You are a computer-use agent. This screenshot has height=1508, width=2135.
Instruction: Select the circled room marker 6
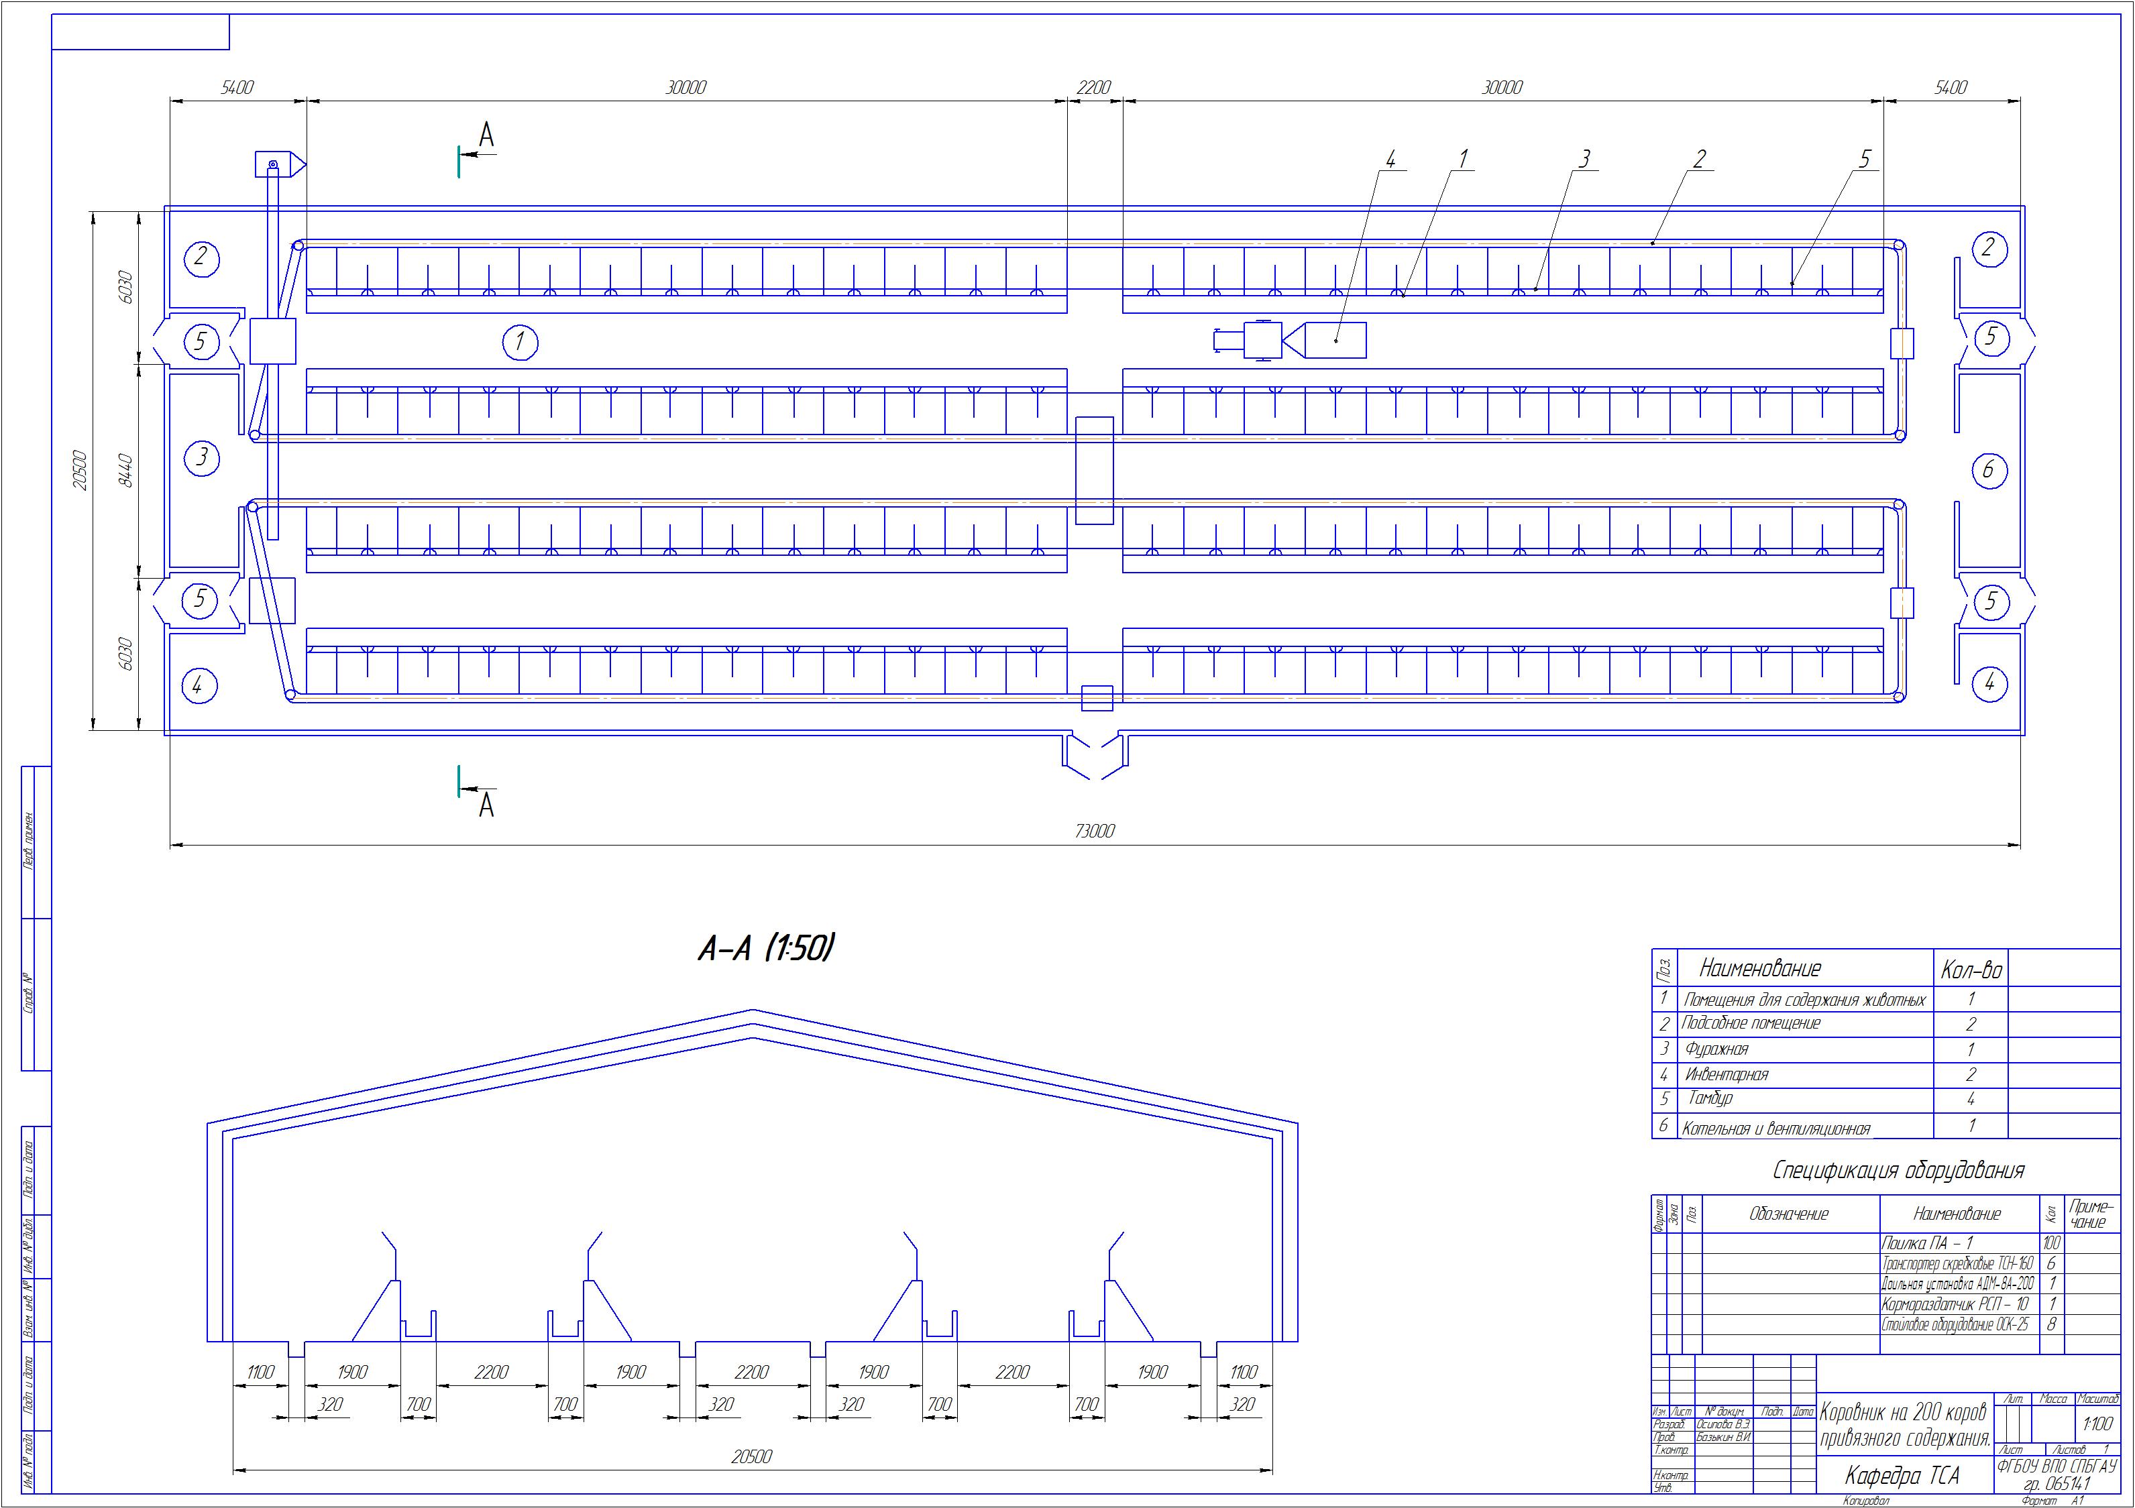[x=1988, y=469]
